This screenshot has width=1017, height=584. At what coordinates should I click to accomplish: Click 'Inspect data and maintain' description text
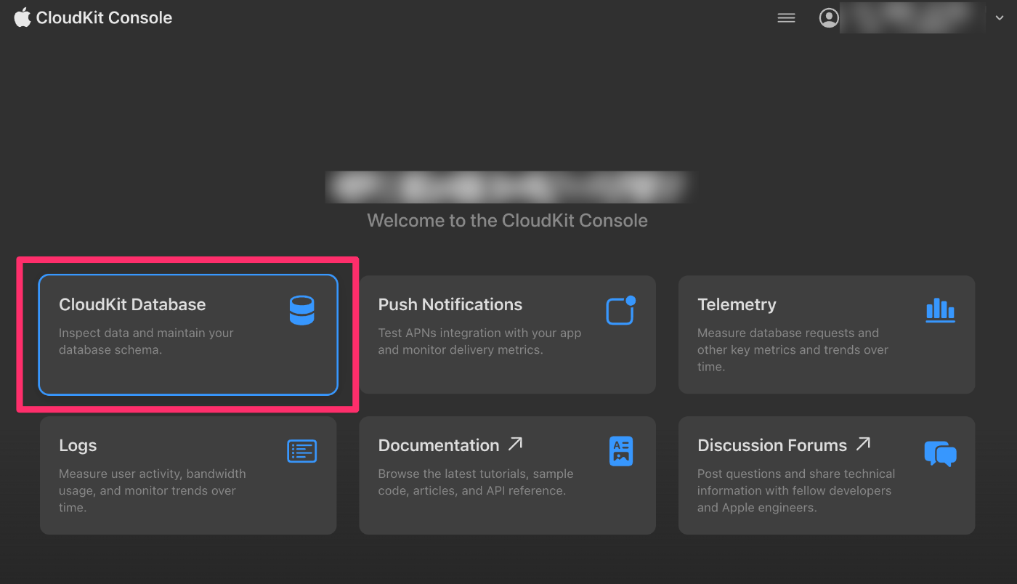click(x=146, y=341)
